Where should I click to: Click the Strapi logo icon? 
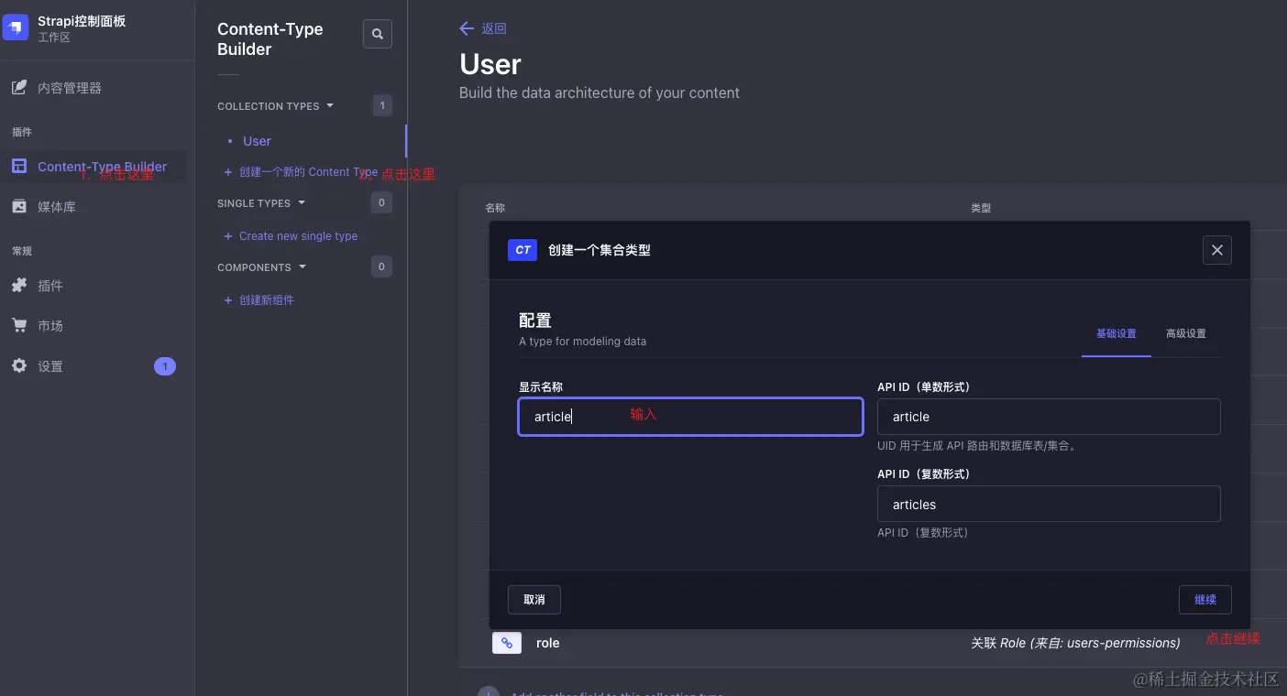point(16,28)
